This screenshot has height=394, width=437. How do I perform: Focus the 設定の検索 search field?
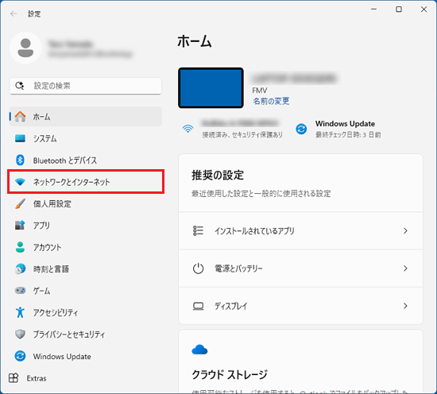coord(86,86)
